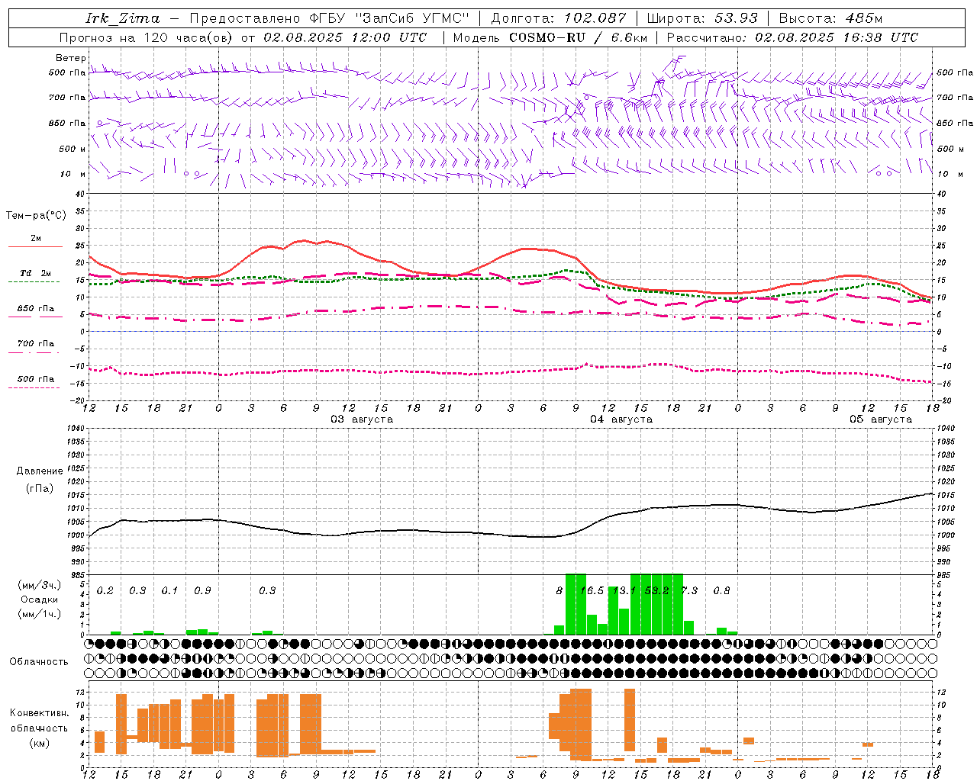Click the Конвективн. convective cloud label
This screenshot has width=977, height=781.
point(39,713)
